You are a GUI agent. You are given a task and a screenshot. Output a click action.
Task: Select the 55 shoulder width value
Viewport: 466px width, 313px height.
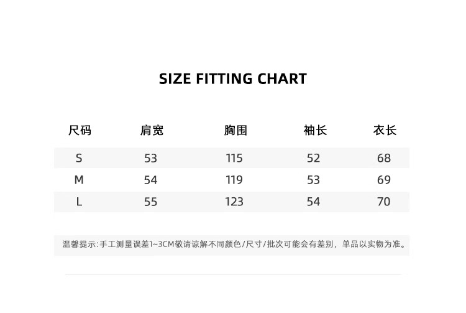click(150, 202)
